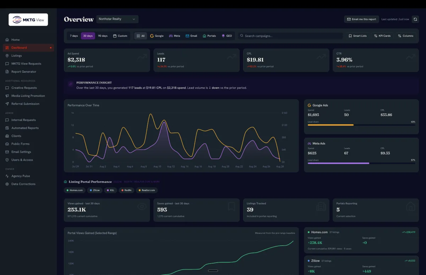The image size is (426, 275).
Task: Filter channels by Email
Action: (x=191, y=36)
